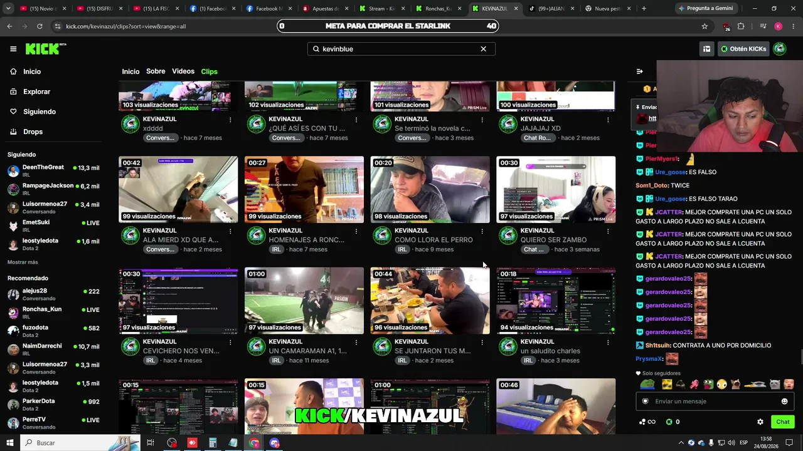Collapse the chat panel with arrow icon
Image resolution: width=803 pixels, height=451 pixels.
(x=639, y=71)
